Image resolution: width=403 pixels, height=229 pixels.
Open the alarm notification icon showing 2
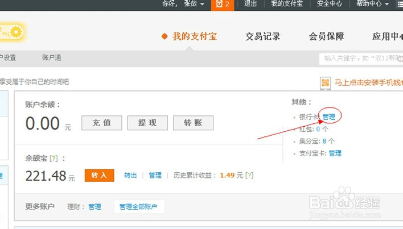pyautogui.click(x=223, y=5)
